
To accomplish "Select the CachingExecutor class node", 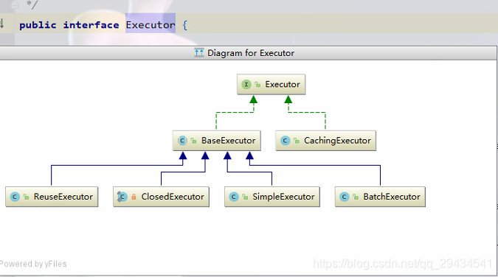I will coord(325,141).
